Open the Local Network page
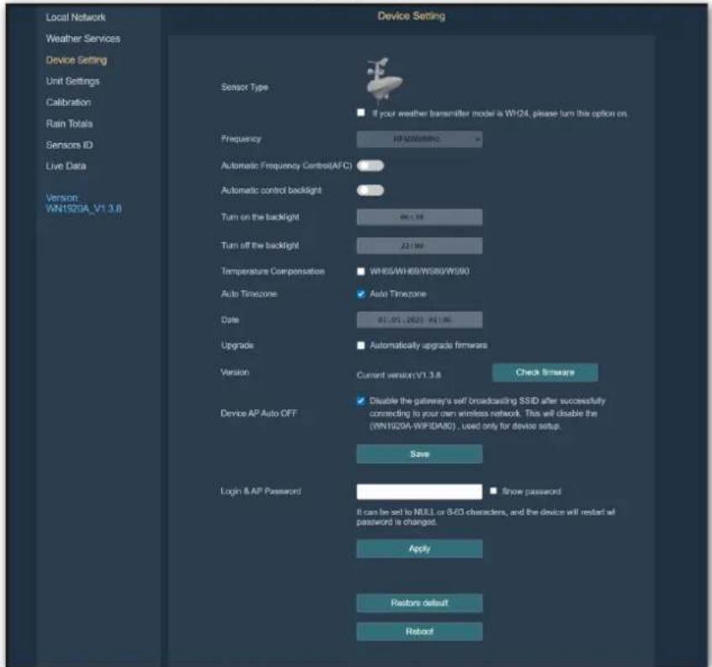The width and height of the screenshot is (712, 667). [x=76, y=18]
